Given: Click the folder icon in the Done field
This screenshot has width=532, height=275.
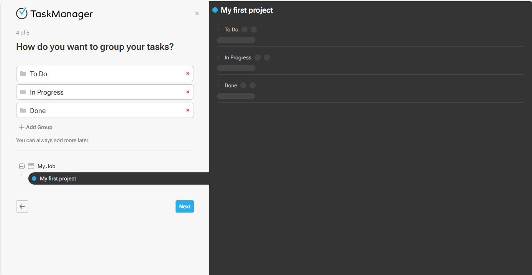Looking at the screenshot, I should pos(24,110).
